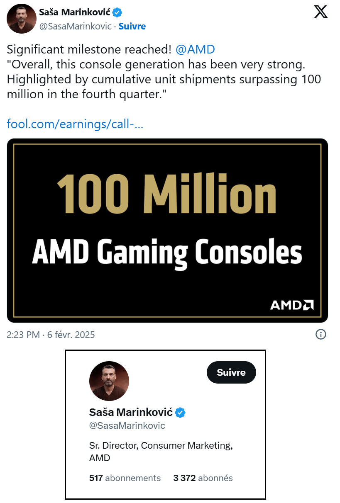Open the large profile card avatar

(x=109, y=381)
